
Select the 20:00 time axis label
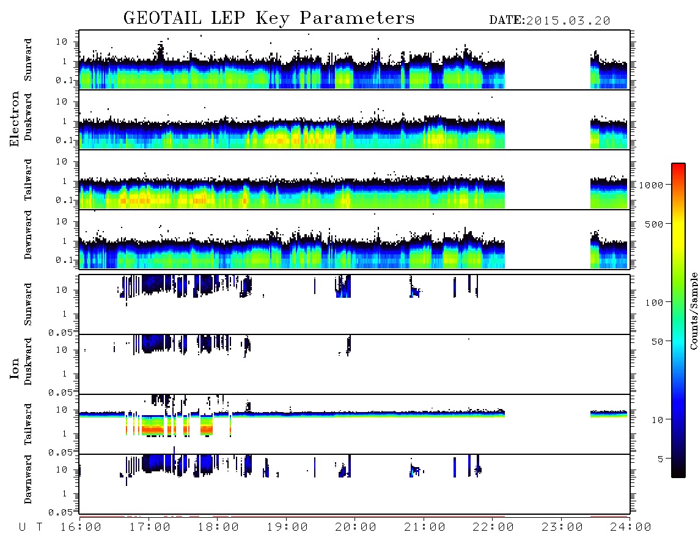(x=356, y=527)
